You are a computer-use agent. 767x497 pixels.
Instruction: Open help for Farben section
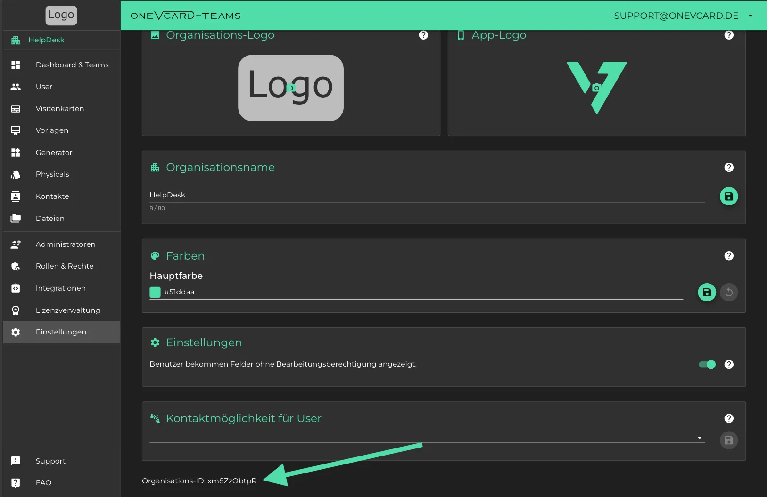pyautogui.click(x=729, y=256)
